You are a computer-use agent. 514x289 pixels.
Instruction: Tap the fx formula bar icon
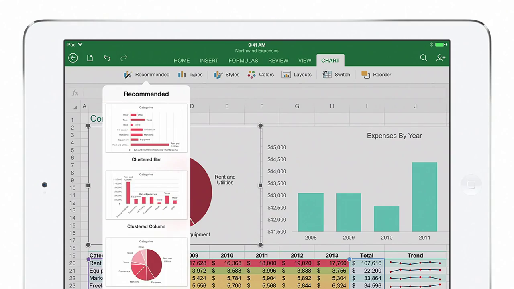click(x=75, y=93)
